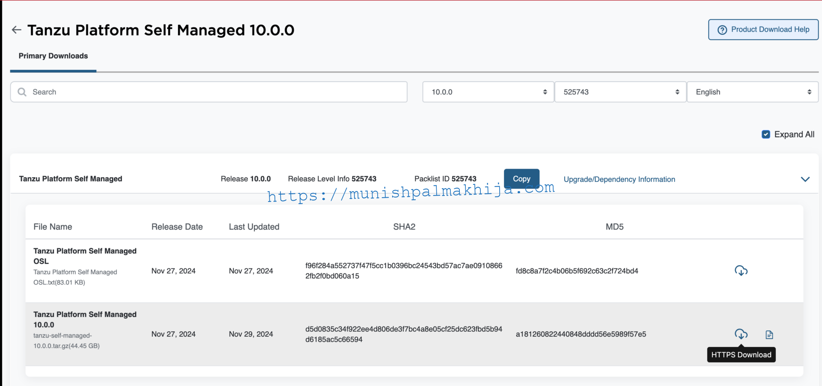
Task: Click inside the Search input field
Action: [171, 92]
